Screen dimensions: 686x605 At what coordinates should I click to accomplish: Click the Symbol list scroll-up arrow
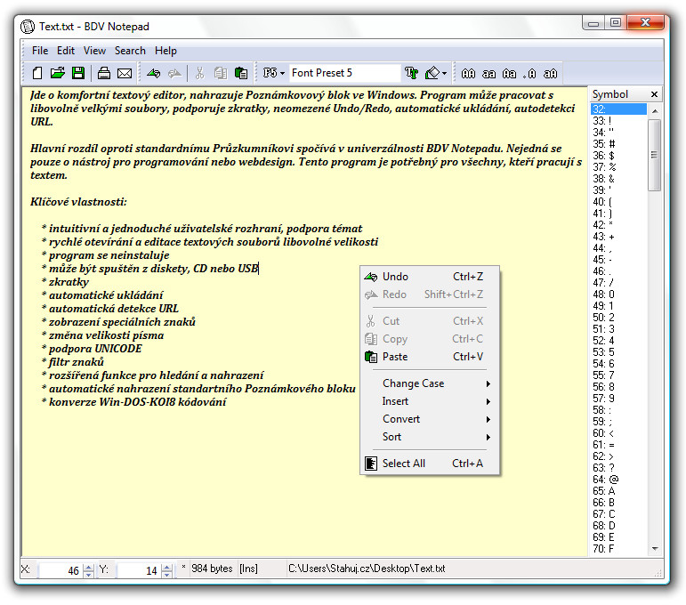pos(655,111)
